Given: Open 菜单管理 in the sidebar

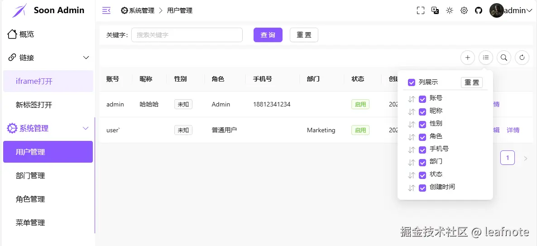Looking at the screenshot, I should (48, 223).
